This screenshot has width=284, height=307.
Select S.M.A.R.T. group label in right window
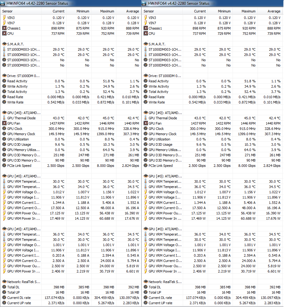click(x=157, y=44)
